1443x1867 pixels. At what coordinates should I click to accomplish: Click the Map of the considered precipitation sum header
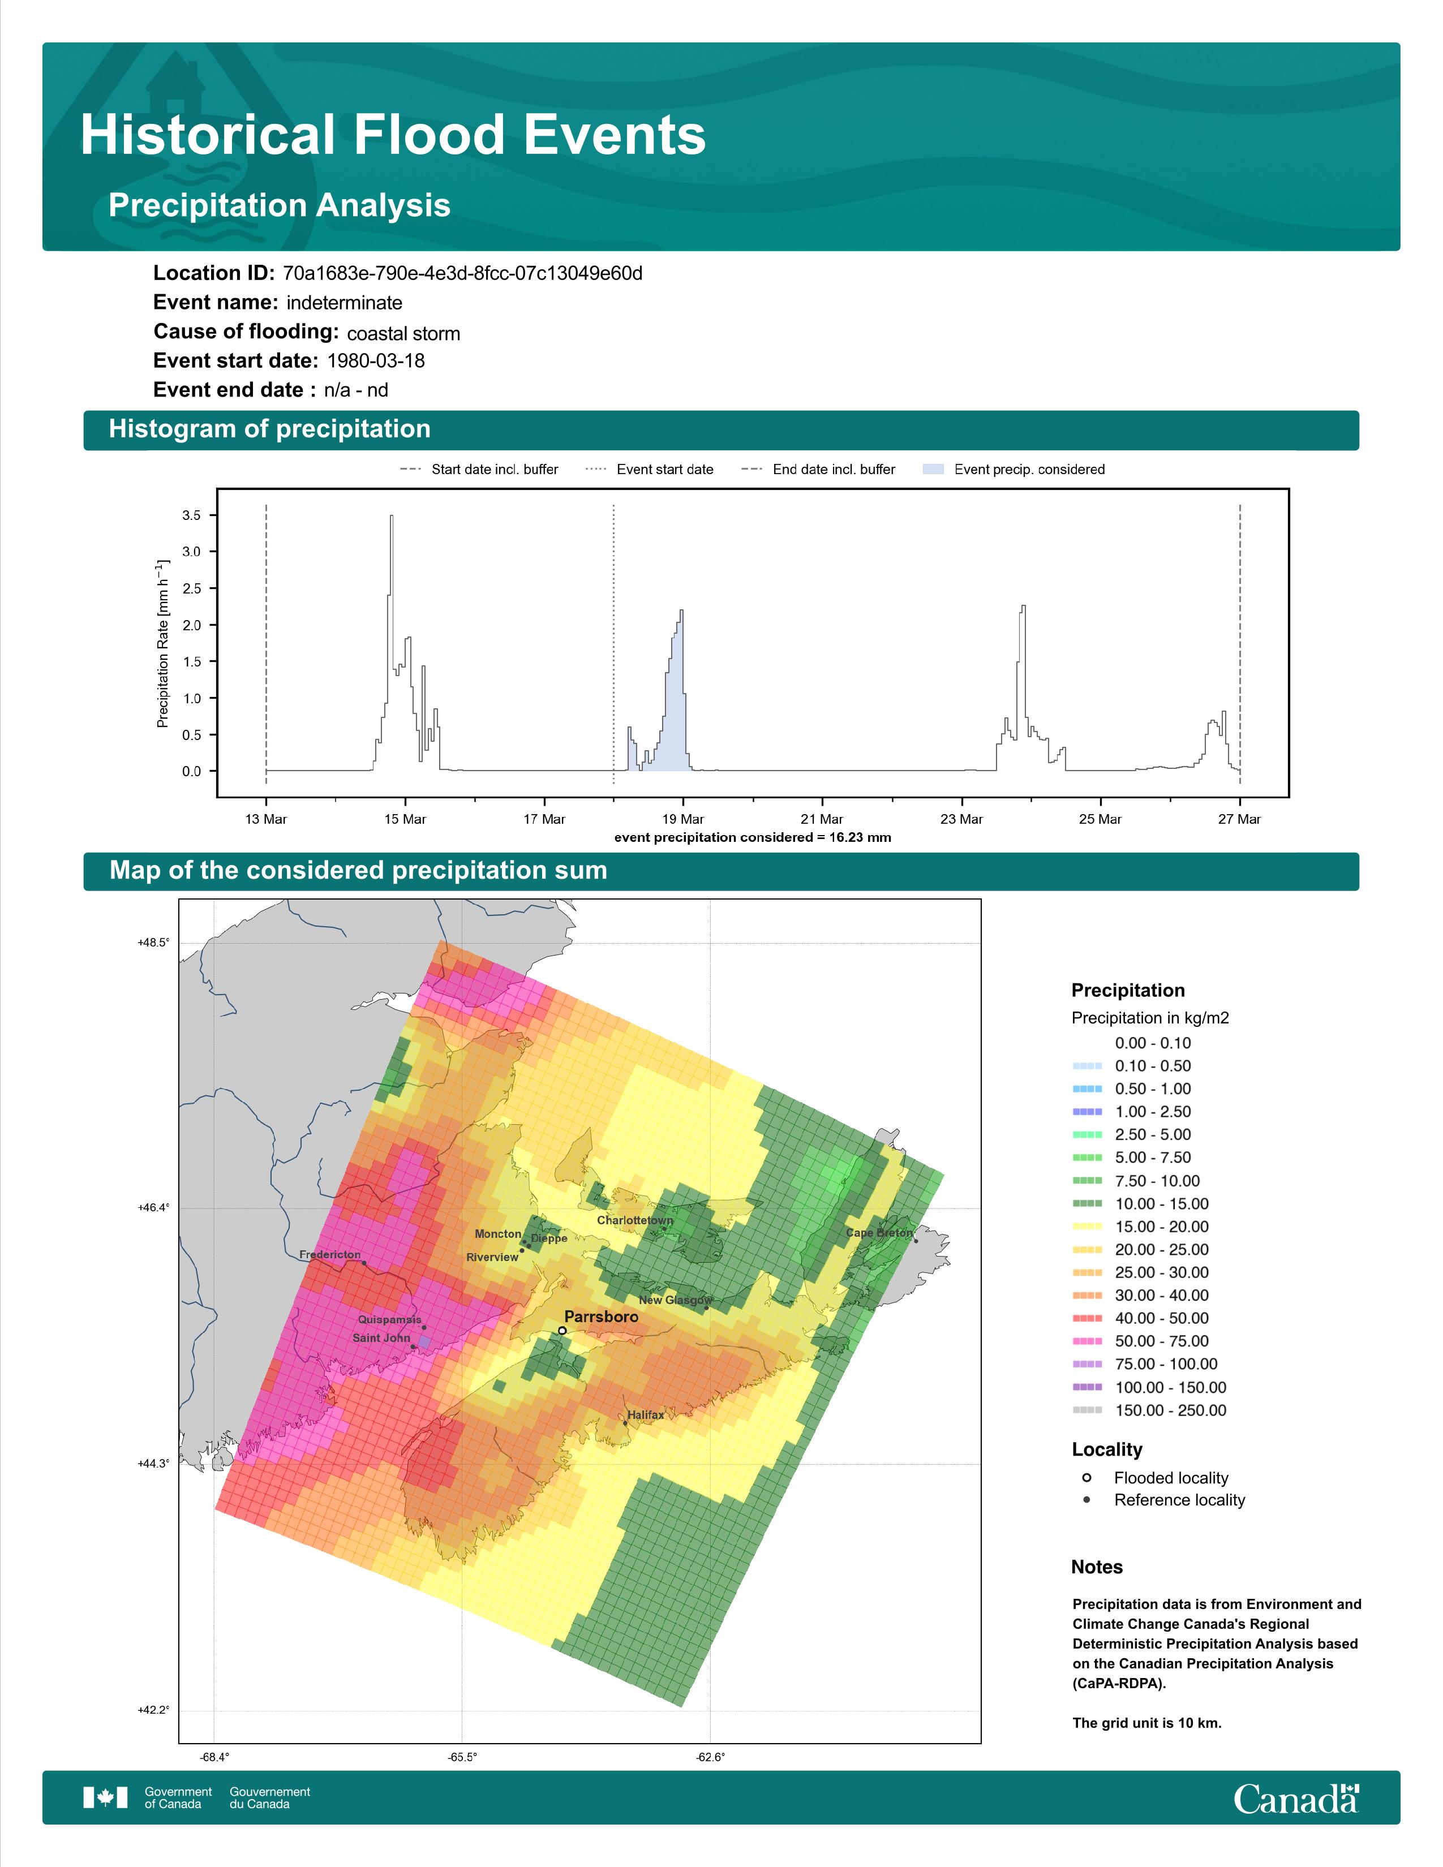click(x=720, y=871)
